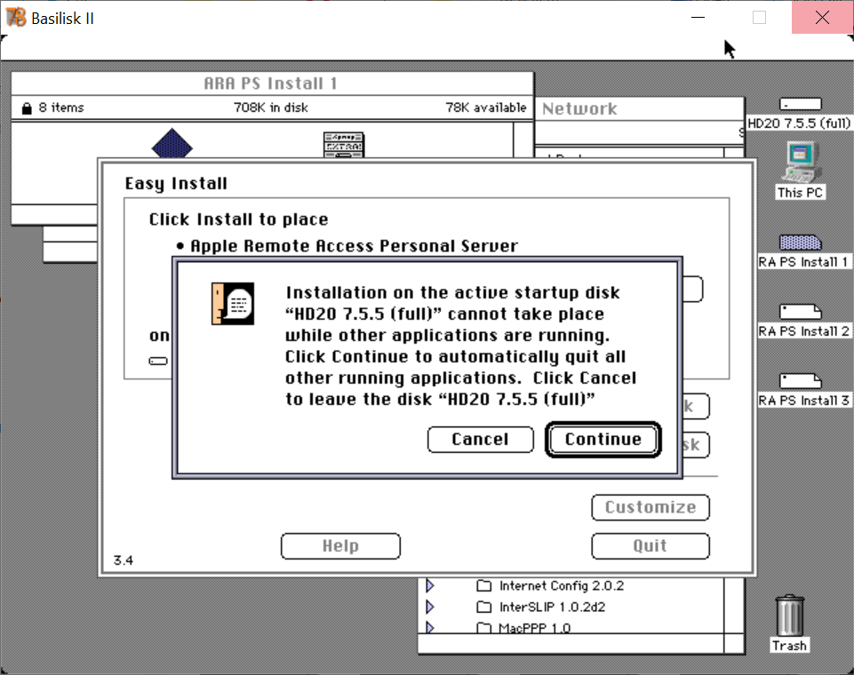Click the document icon in ARA PS Install 1 window
The image size is (854, 675).
click(x=344, y=145)
